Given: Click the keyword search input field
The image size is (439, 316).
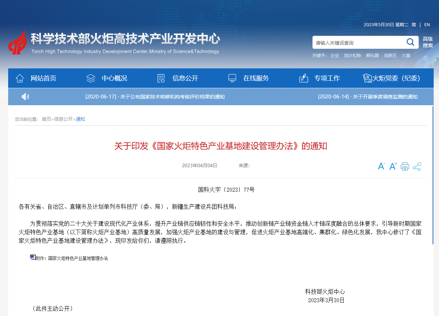Looking at the screenshot, I should coord(358,43).
